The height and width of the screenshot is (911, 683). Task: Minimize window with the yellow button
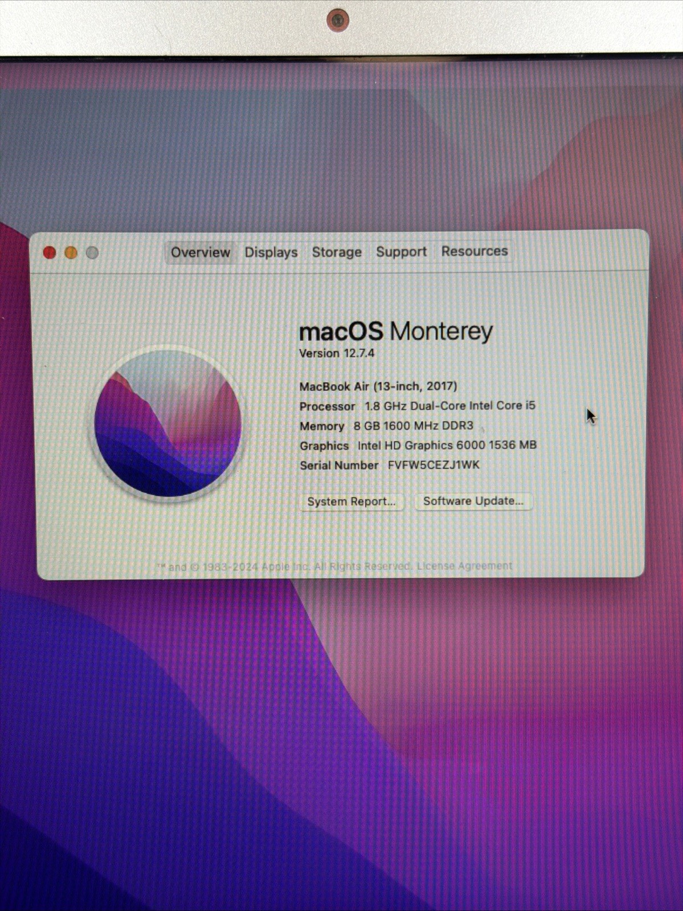coord(71,252)
